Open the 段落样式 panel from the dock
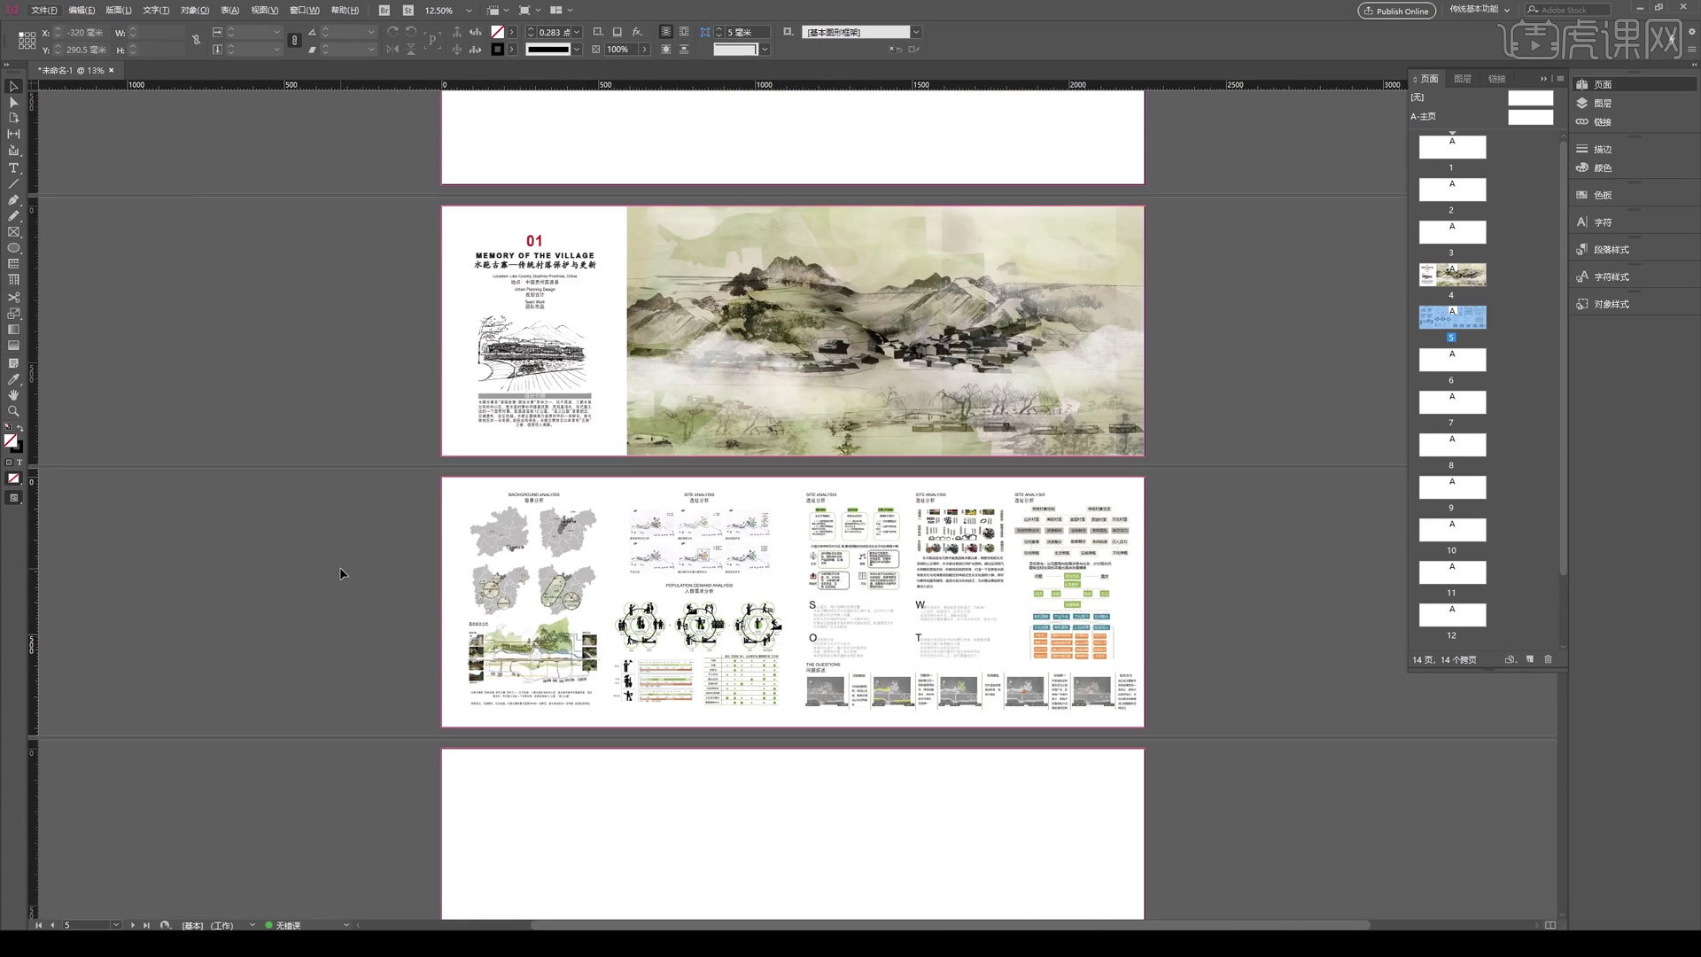Viewport: 1701px width, 957px height. 1612,250
